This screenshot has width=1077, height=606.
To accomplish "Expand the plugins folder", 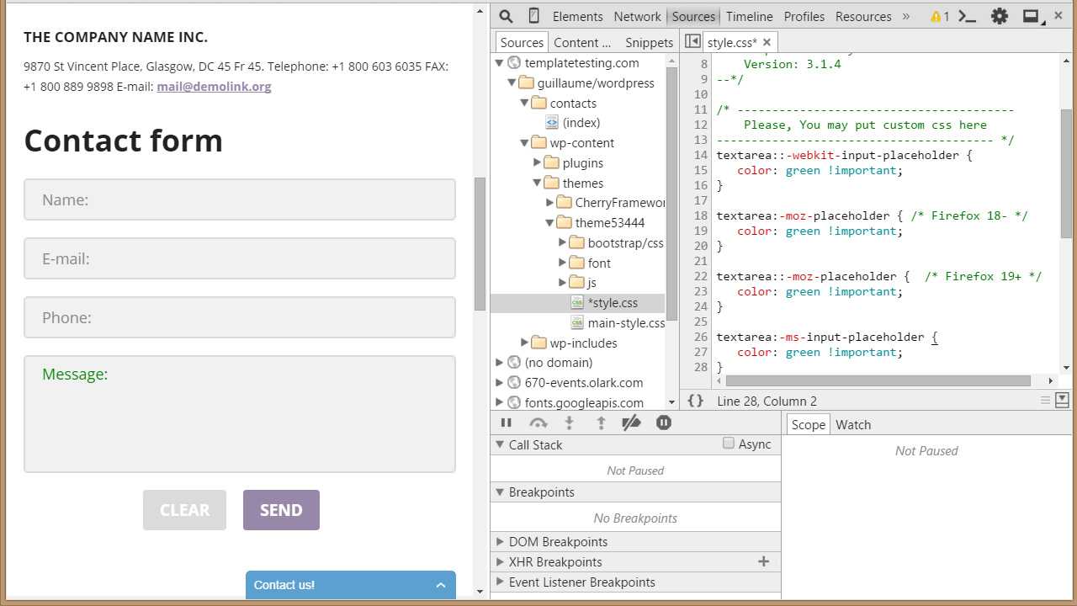I will pyautogui.click(x=538, y=162).
